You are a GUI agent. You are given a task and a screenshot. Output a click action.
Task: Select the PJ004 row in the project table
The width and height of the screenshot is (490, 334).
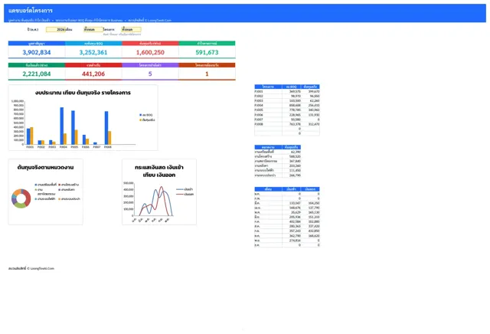pyautogui.click(x=287, y=106)
